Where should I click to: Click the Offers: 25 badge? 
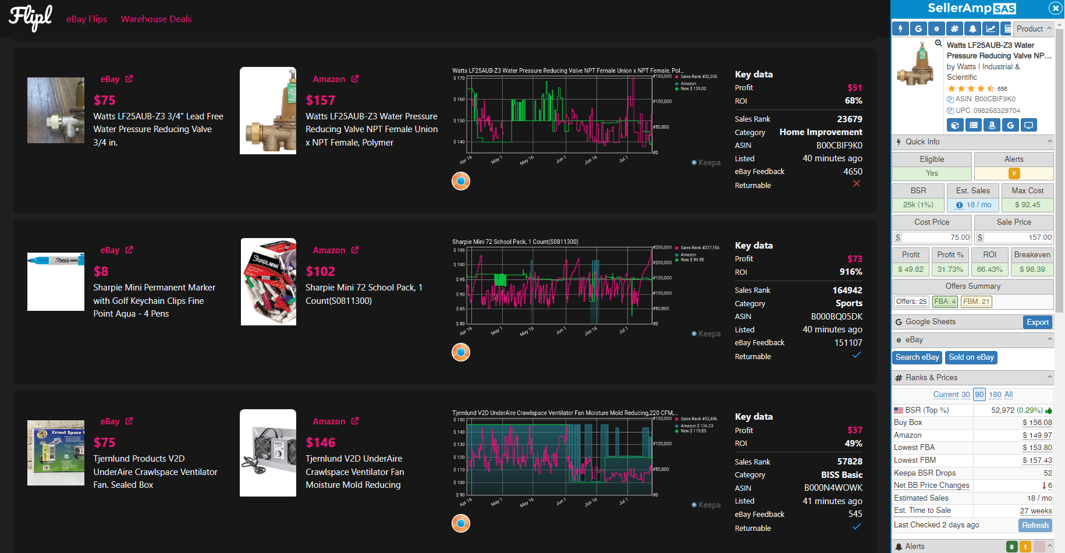pyautogui.click(x=911, y=302)
